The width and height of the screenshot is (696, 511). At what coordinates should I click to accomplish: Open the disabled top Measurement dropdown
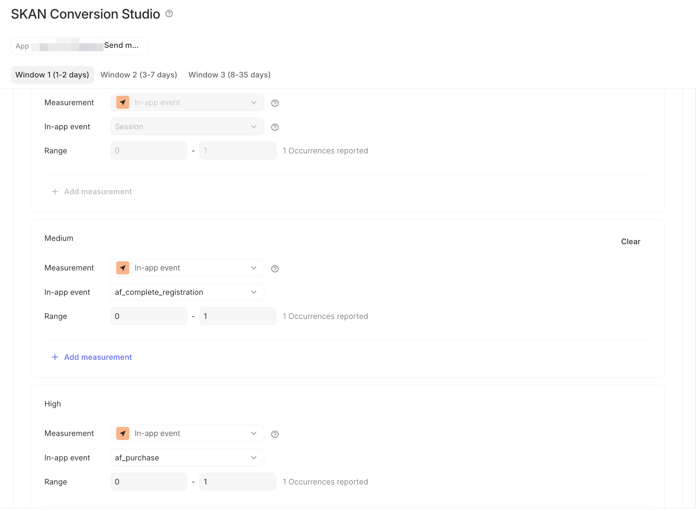[187, 102]
